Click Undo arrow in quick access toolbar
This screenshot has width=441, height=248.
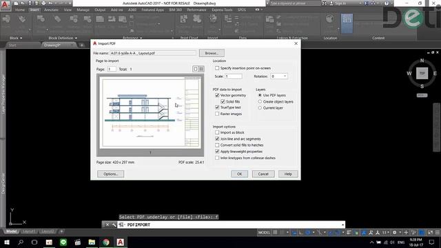click(50, 3)
